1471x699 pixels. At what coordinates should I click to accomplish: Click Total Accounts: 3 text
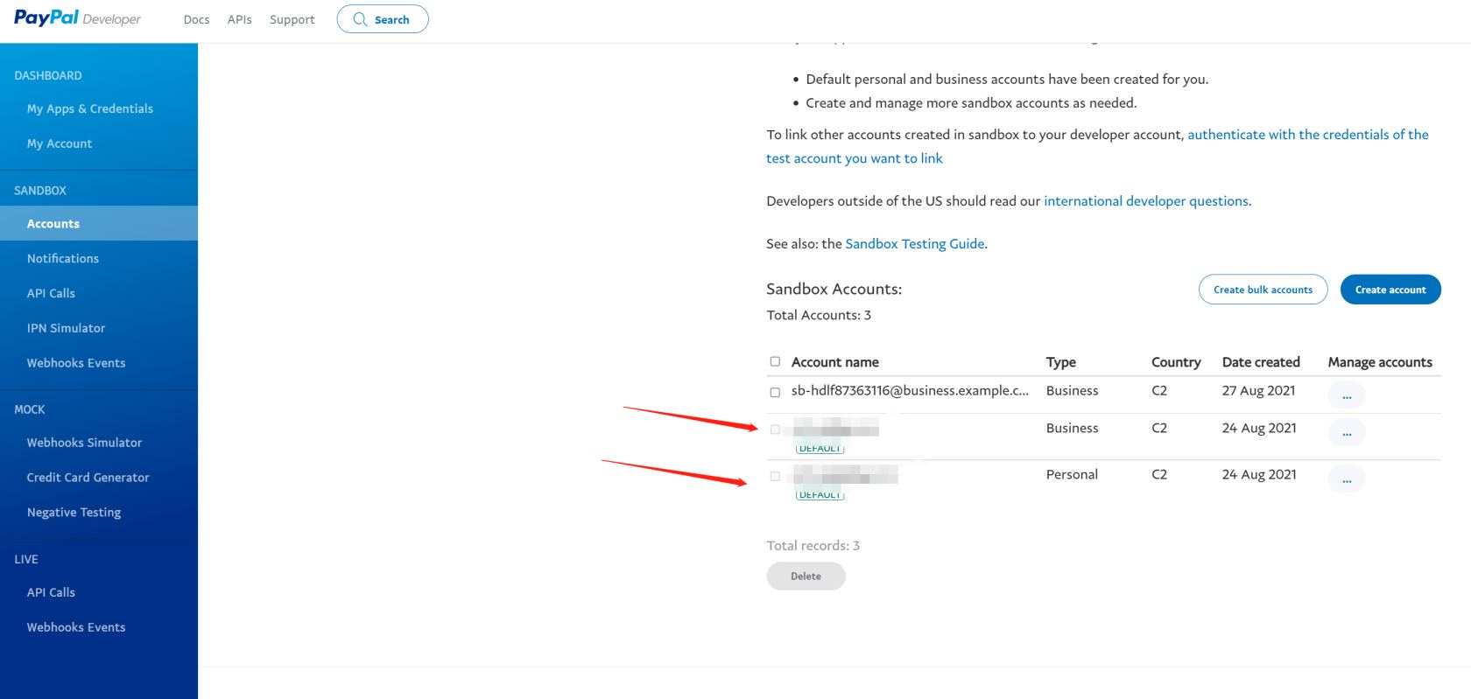point(819,315)
